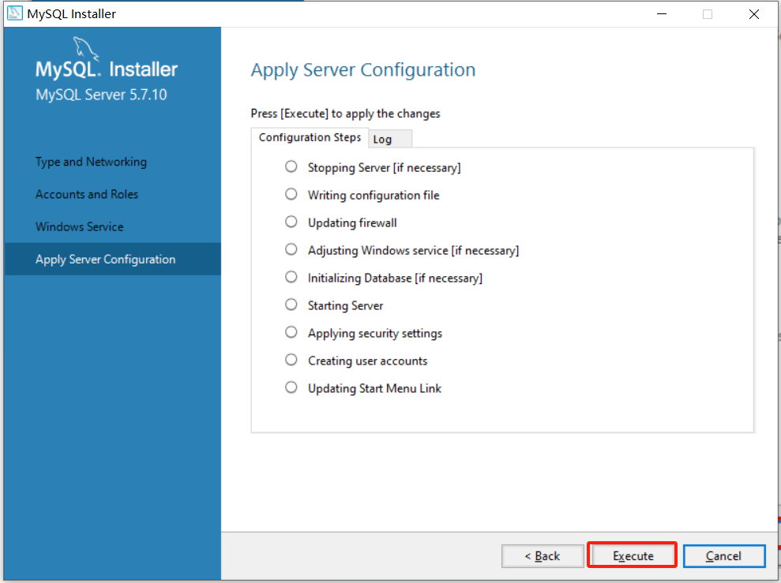This screenshot has width=781, height=583.
Task: Click the Updating firewall step indicator
Action: tap(291, 222)
